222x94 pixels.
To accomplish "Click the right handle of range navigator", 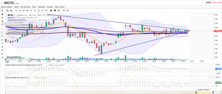I will point(213,92).
